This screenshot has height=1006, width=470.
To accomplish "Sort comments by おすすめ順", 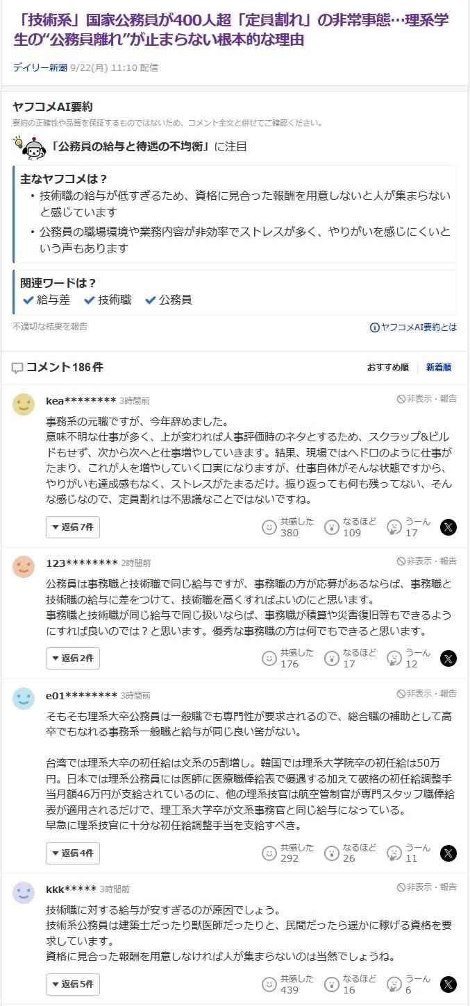I will [x=387, y=368].
